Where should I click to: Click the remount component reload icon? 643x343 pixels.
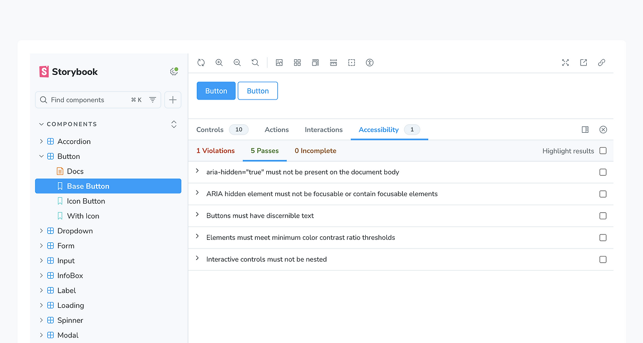201,62
